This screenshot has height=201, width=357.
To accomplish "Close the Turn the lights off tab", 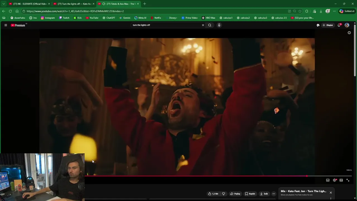I will point(93,4).
